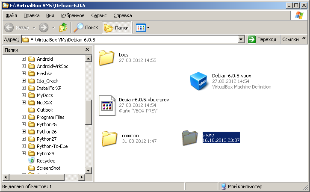Expand the Python25 folder node
This screenshot has width=310, height=192.
coord(24,124)
